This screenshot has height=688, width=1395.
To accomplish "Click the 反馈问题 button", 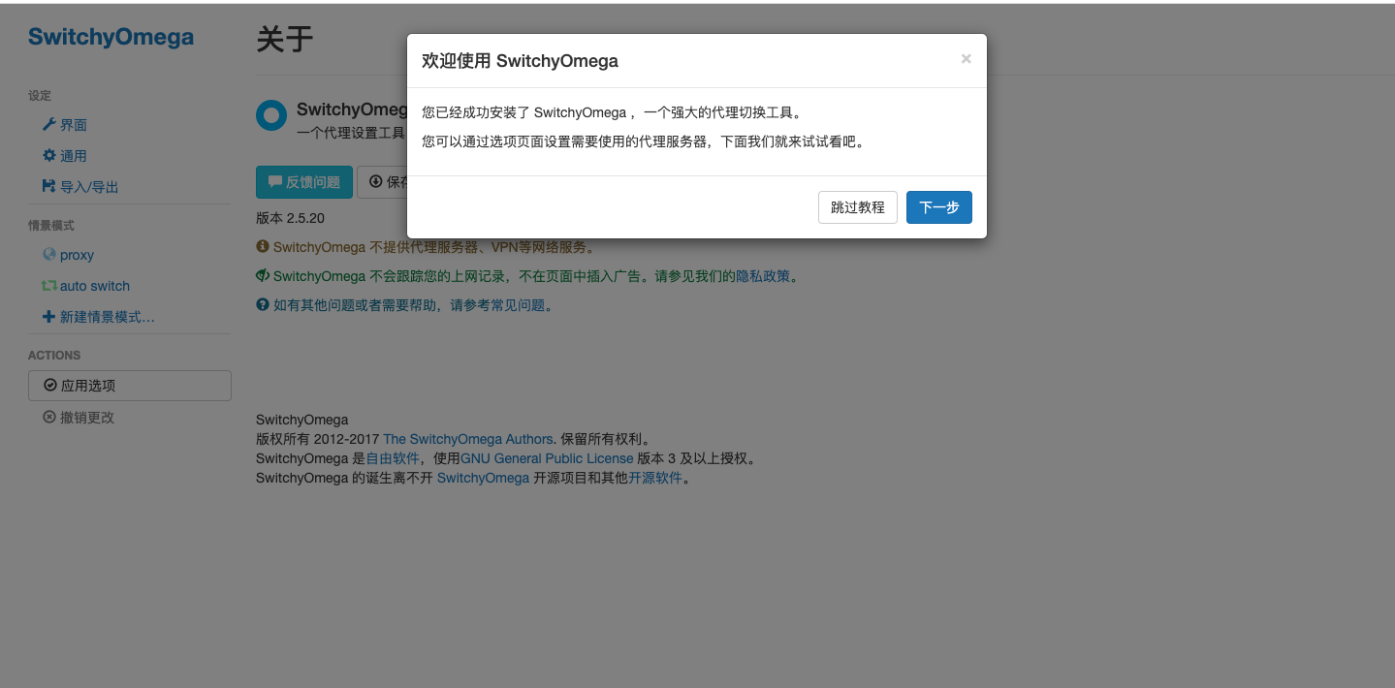I will (x=304, y=182).
